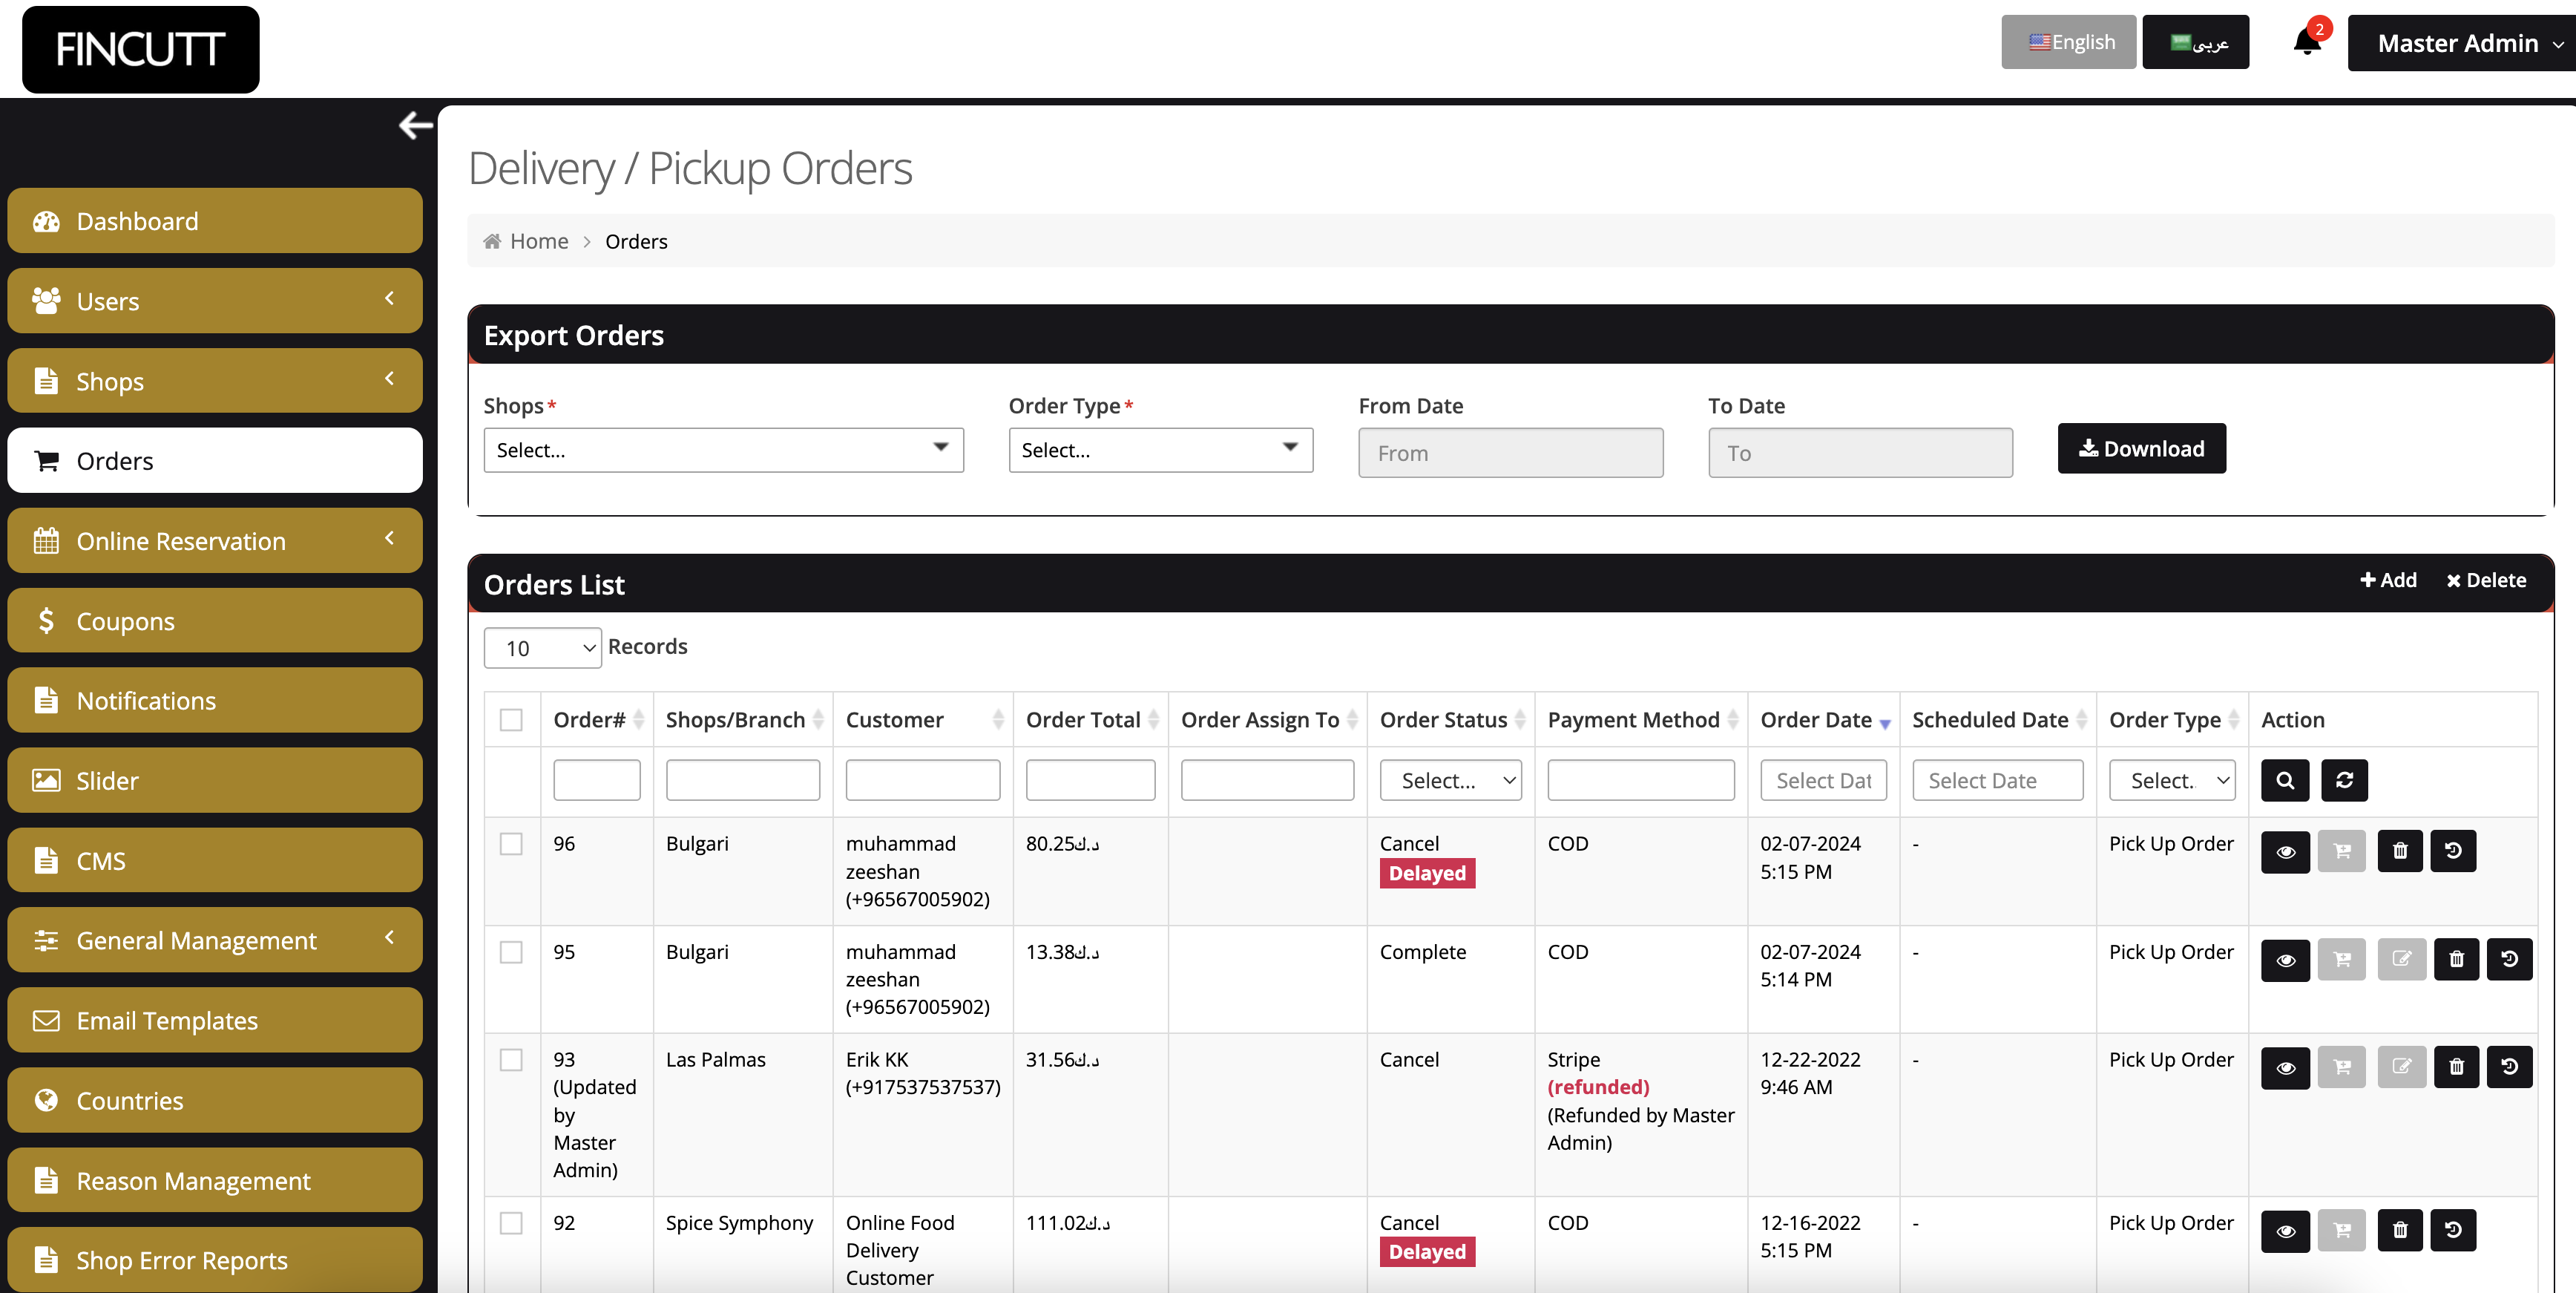View order 92 via eye icon

pyautogui.click(x=2285, y=1230)
